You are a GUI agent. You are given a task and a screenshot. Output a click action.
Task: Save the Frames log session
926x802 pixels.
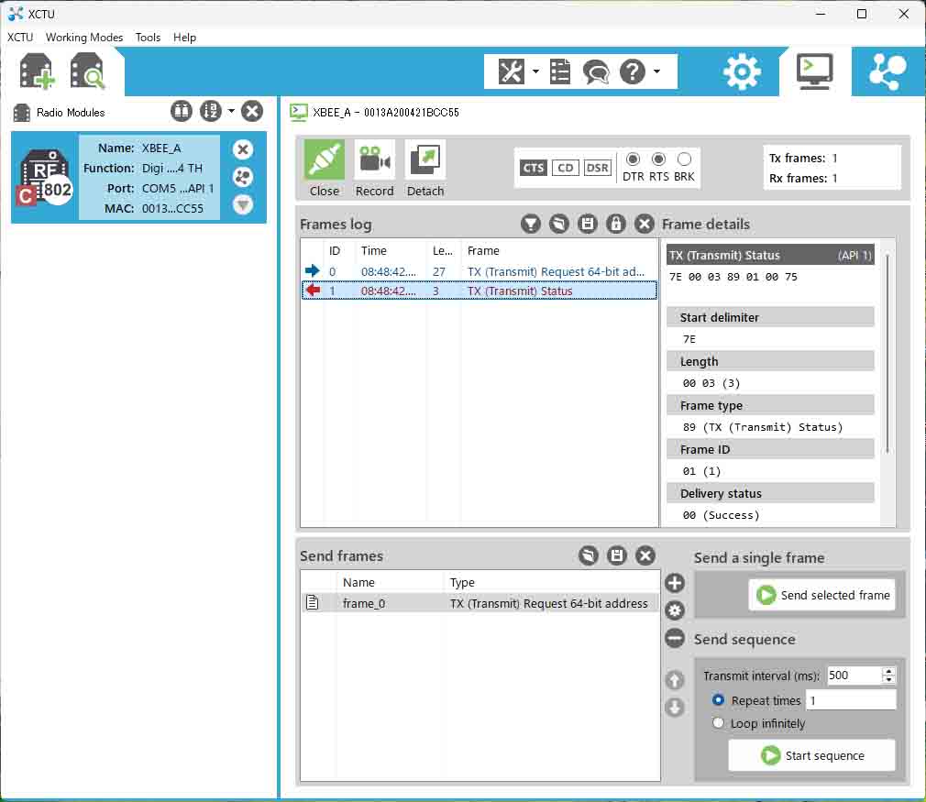coord(588,224)
